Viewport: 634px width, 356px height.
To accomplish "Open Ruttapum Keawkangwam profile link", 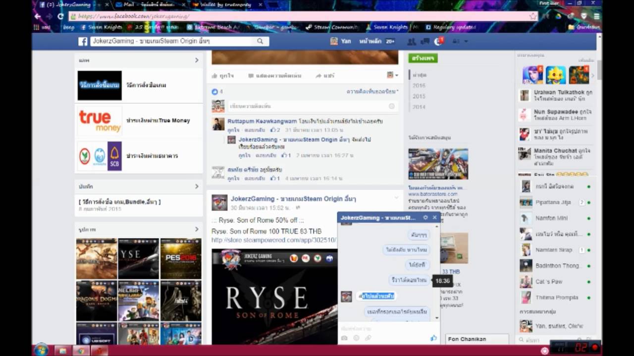I will click(x=262, y=121).
